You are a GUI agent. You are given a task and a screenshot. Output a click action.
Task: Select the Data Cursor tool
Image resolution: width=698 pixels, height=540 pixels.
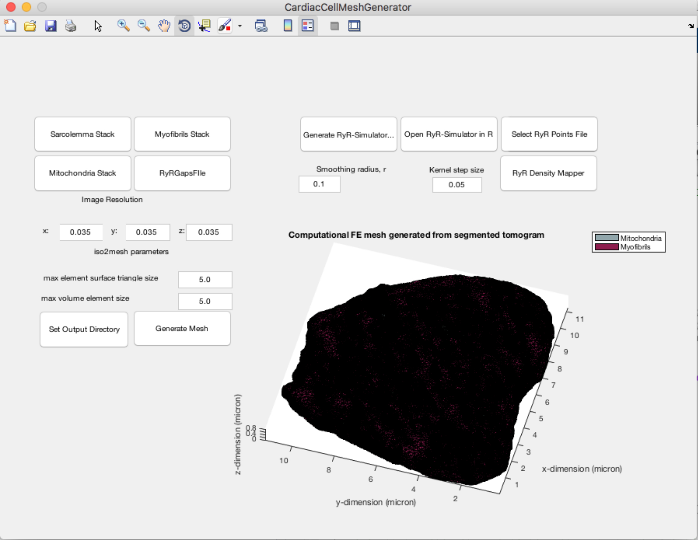[x=204, y=26]
